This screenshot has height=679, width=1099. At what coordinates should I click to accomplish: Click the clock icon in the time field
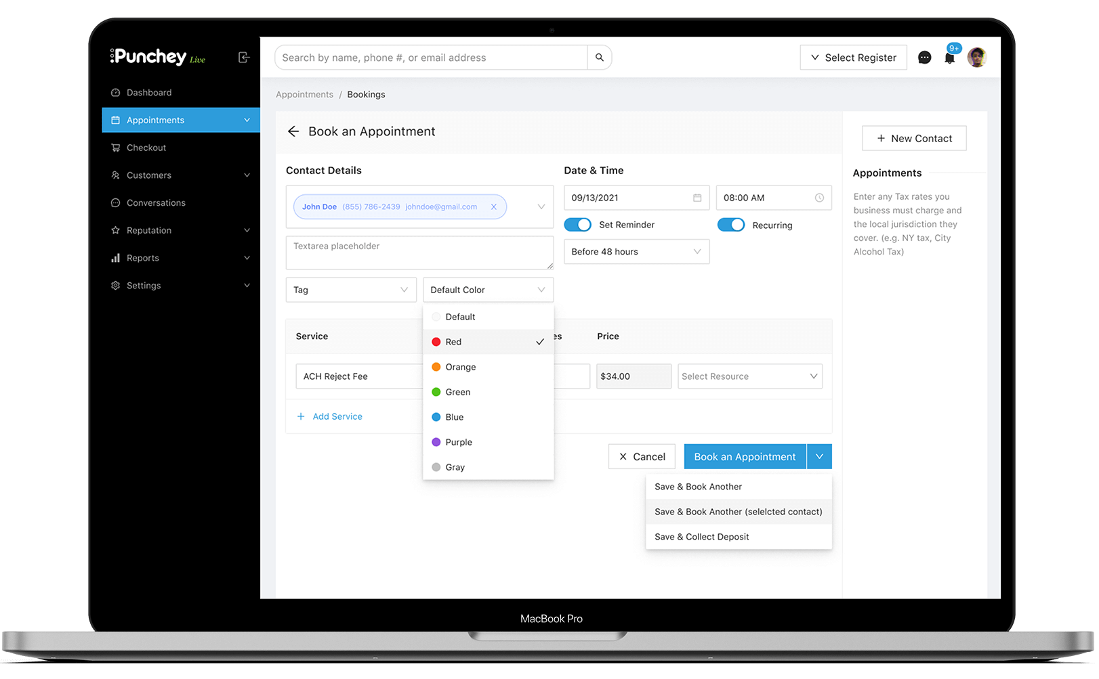click(819, 198)
